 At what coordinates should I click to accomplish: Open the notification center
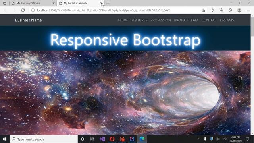247,139
